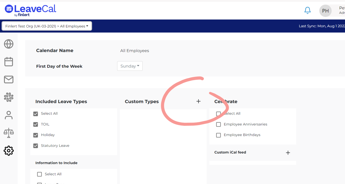Enable Employee Anniversaries checkbox
Viewport: 345px width, 184px height.
219,125
